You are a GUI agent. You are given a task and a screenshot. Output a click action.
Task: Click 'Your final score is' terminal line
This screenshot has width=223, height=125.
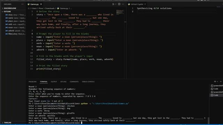[x=46, y=101]
